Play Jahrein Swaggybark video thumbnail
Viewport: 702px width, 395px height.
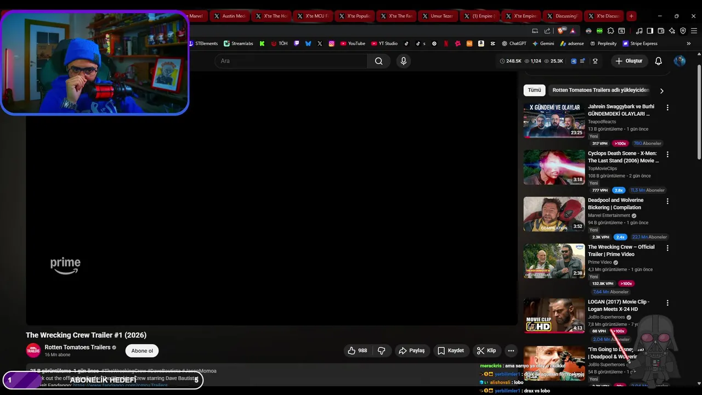[x=554, y=120]
